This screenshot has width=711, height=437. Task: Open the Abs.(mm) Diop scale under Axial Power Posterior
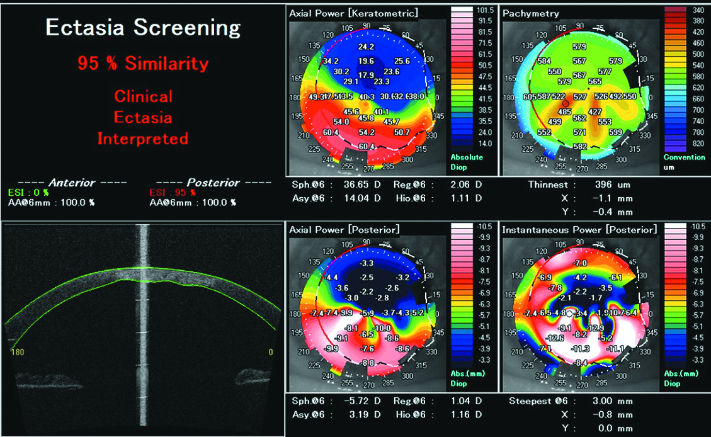pyautogui.click(x=467, y=378)
